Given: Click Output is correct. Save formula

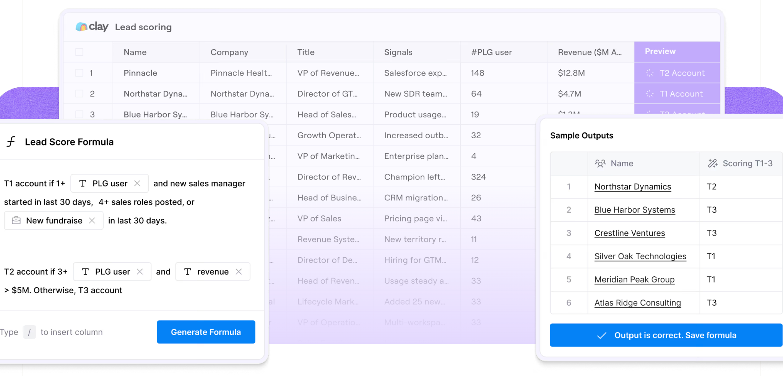Looking at the screenshot, I should (x=666, y=335).
